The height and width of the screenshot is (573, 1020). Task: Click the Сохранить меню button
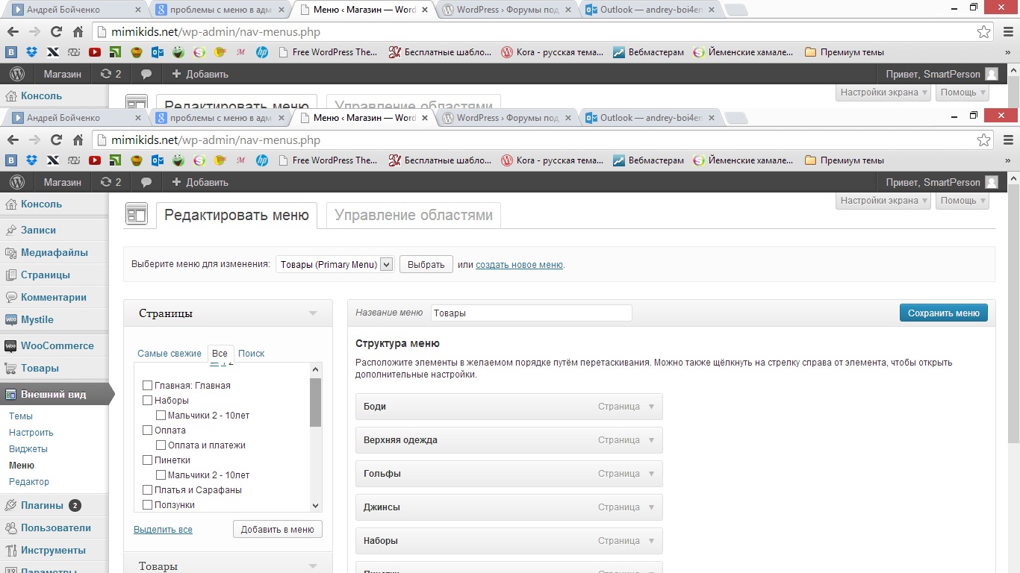943,313
